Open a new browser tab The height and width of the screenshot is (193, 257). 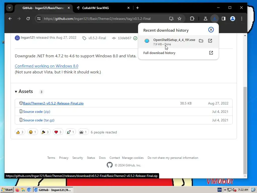[138, 8]
